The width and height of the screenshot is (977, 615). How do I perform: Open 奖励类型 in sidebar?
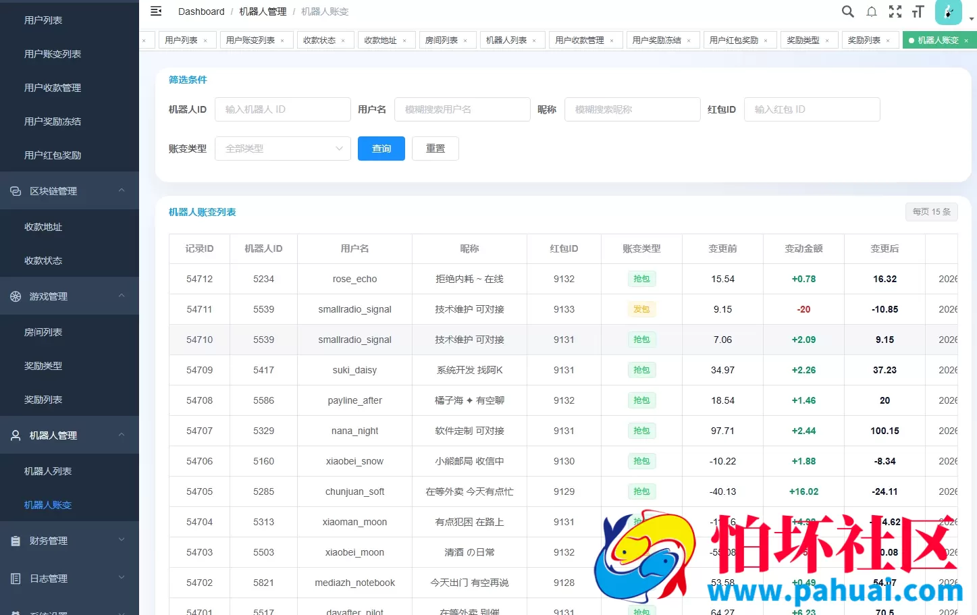click(43, 366)
